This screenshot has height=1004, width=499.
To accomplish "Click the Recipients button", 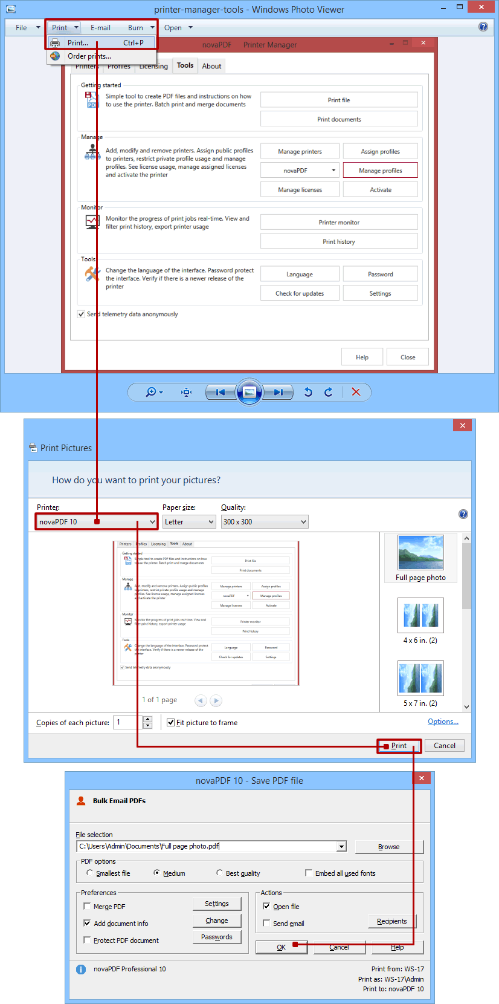I will pyautogui.click(x=392, y=921).
